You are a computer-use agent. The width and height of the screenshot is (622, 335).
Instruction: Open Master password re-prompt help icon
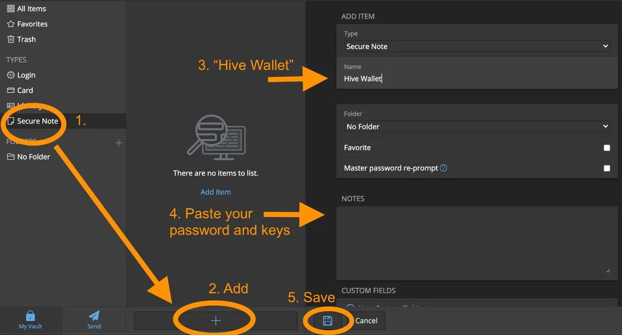443,168
